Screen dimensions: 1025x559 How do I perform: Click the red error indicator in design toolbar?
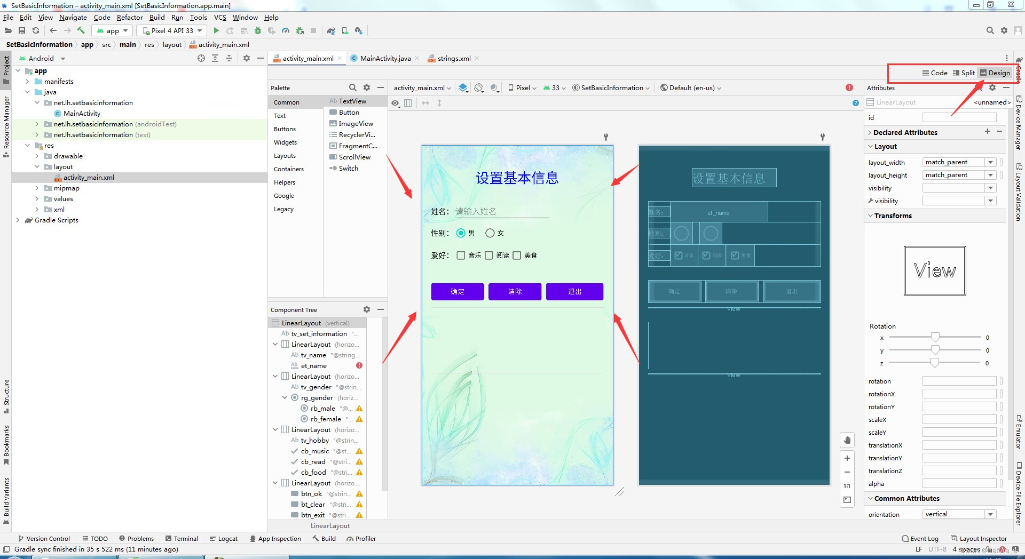[x=849, y=87]
